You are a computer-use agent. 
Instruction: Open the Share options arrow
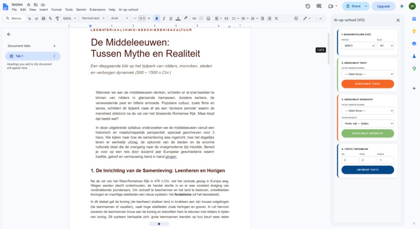coord(366,6)
